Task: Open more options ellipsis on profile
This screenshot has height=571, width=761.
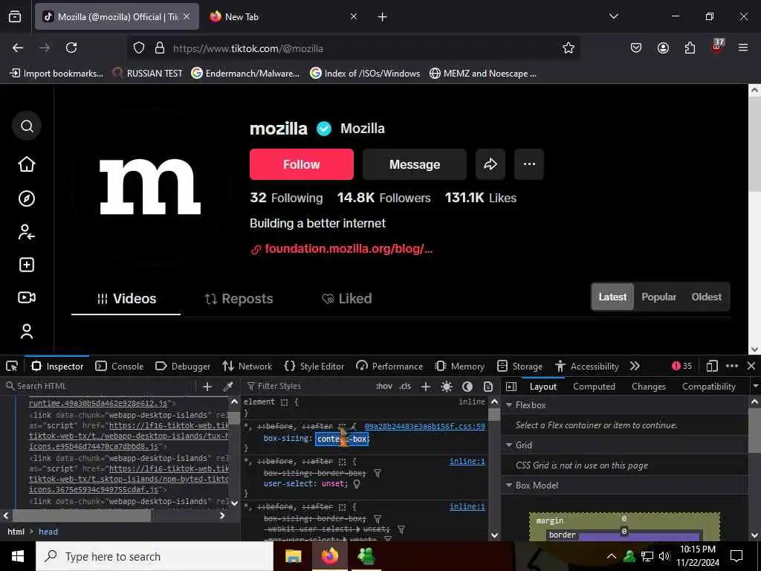Action: tap(529, 164)
